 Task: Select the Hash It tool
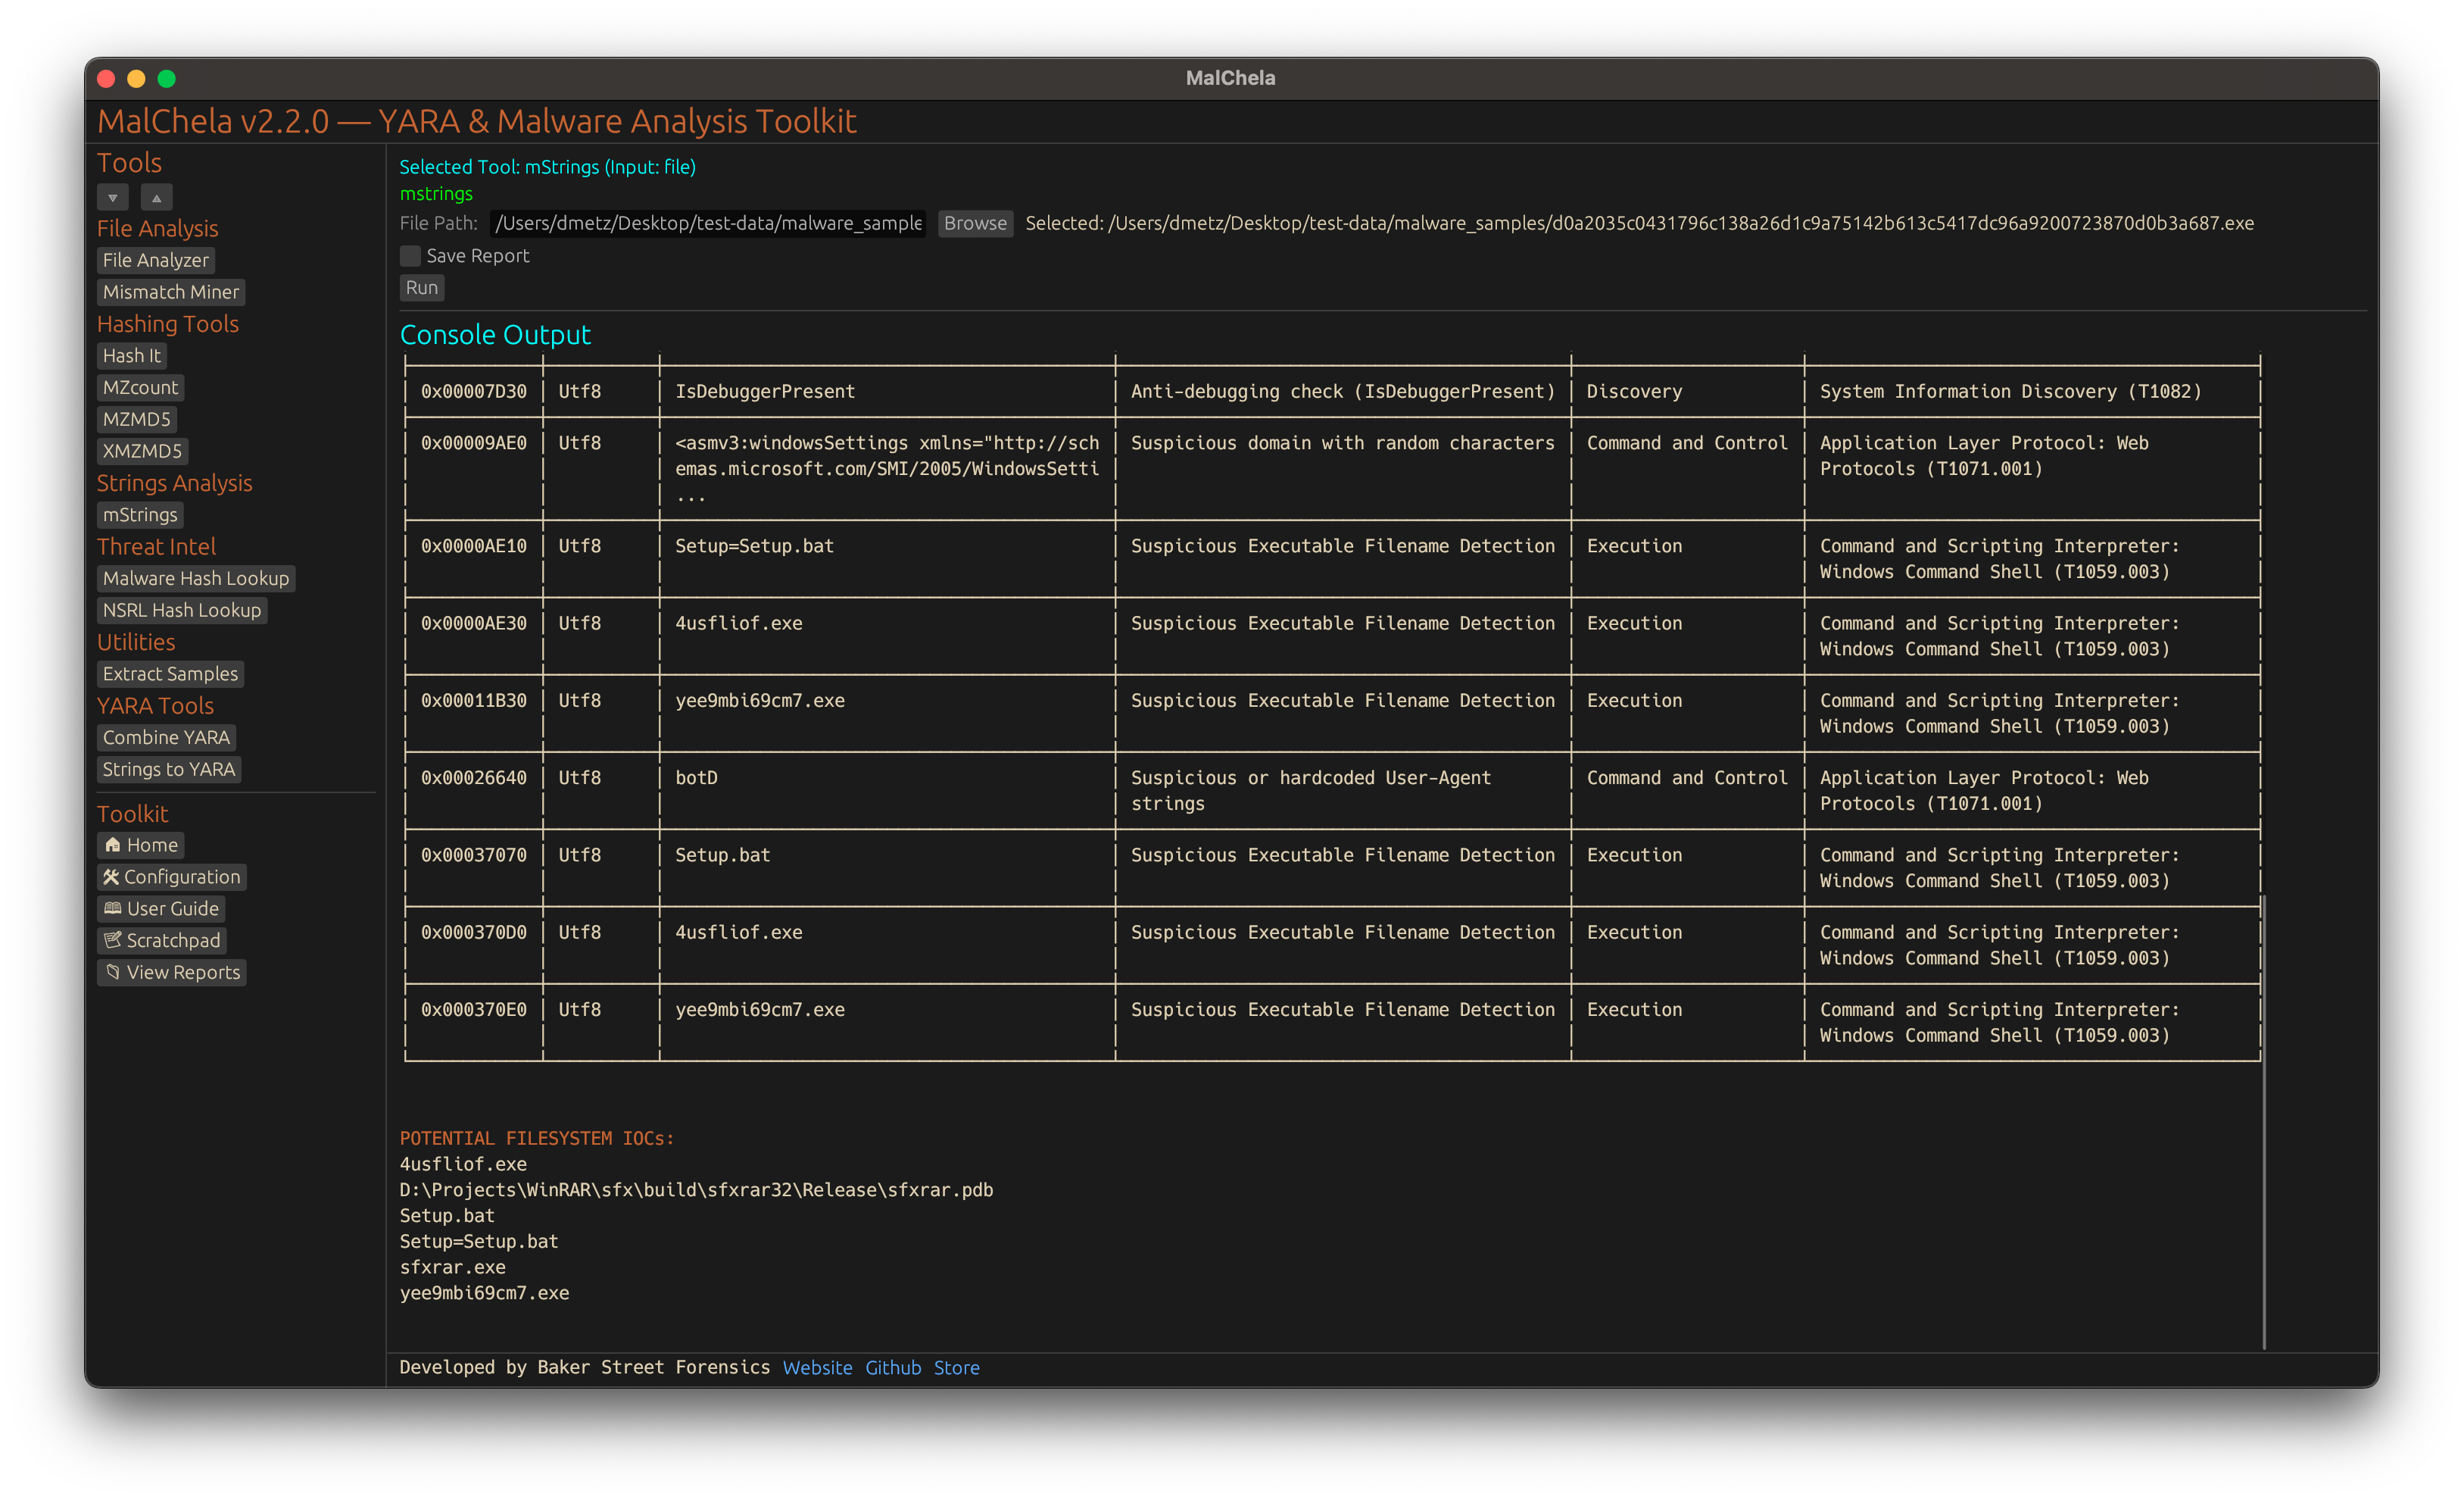click(131, 355)
